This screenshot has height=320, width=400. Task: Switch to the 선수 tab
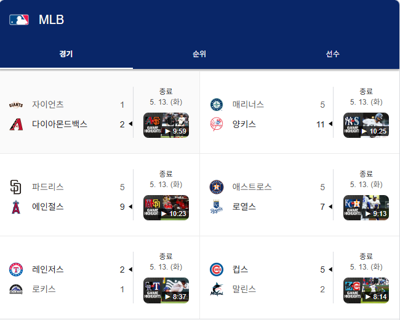pyautogui.click(x=333, y=54)
